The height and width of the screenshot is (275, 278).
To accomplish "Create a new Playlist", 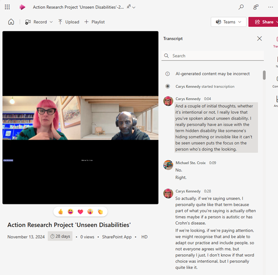I will pos(95,22).
